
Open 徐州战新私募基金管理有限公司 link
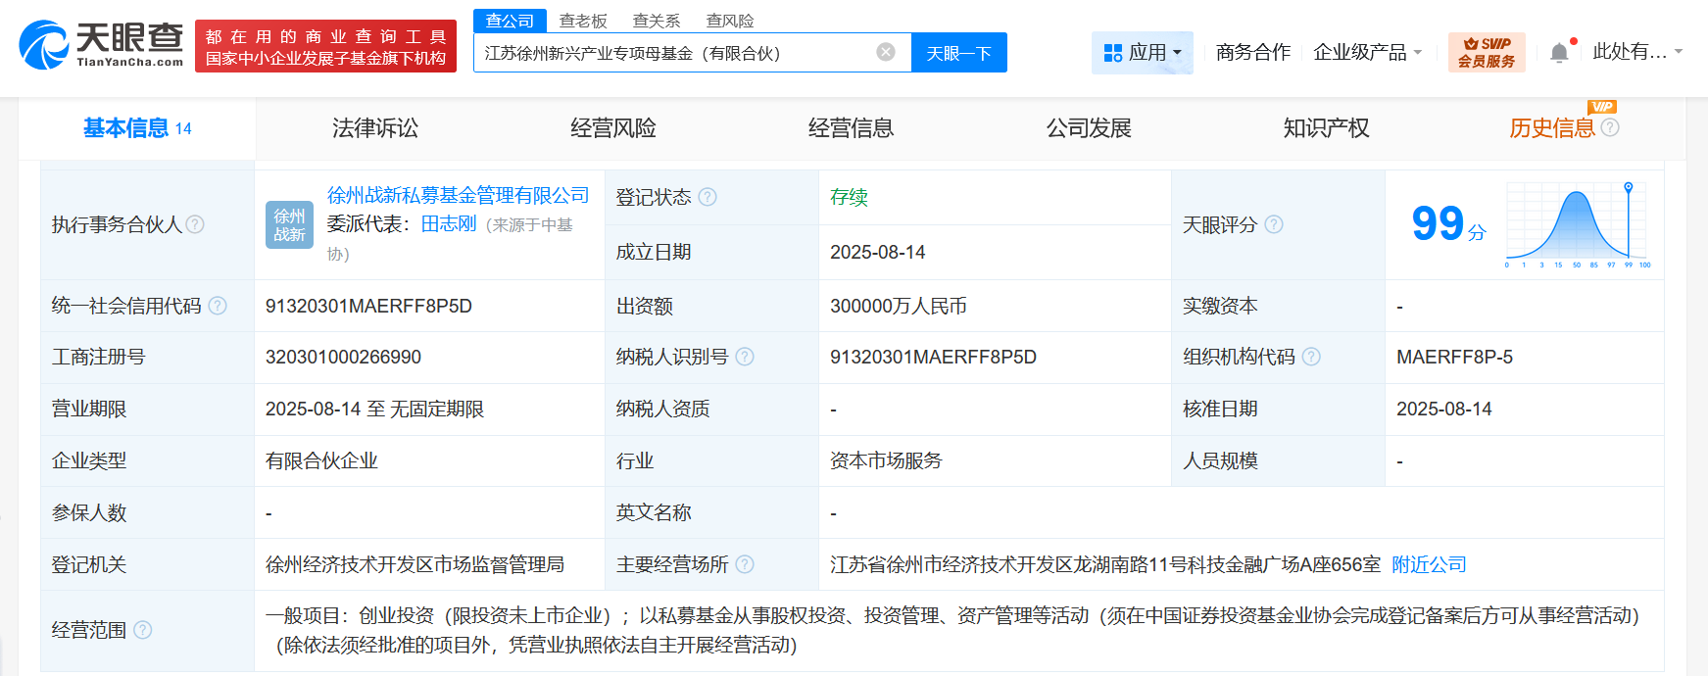(x=458, y=195)
